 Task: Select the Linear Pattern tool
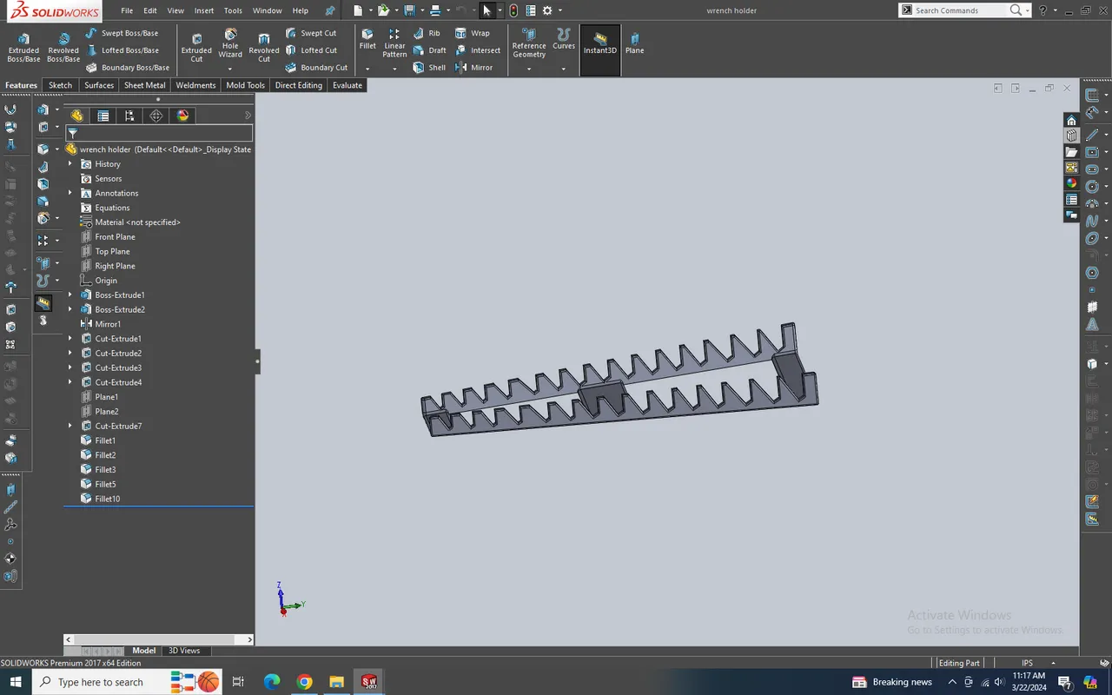click(x=394, y=45)
